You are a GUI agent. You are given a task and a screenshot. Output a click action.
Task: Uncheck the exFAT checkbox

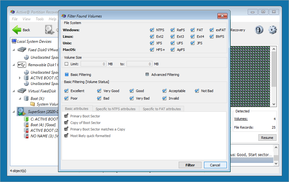point(212,30)
